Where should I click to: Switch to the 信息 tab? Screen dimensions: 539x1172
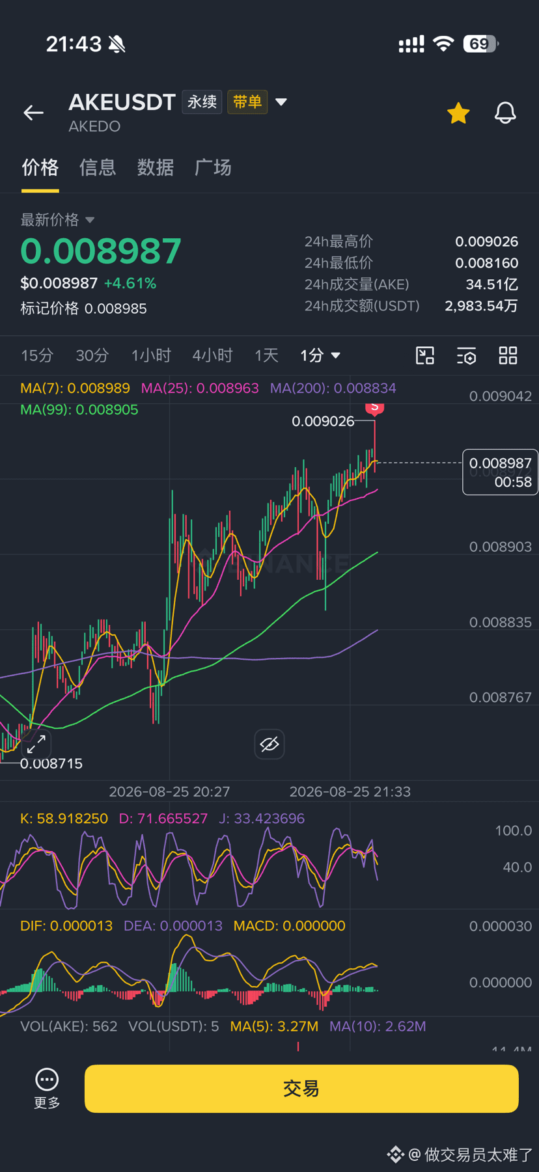[98, 168]
